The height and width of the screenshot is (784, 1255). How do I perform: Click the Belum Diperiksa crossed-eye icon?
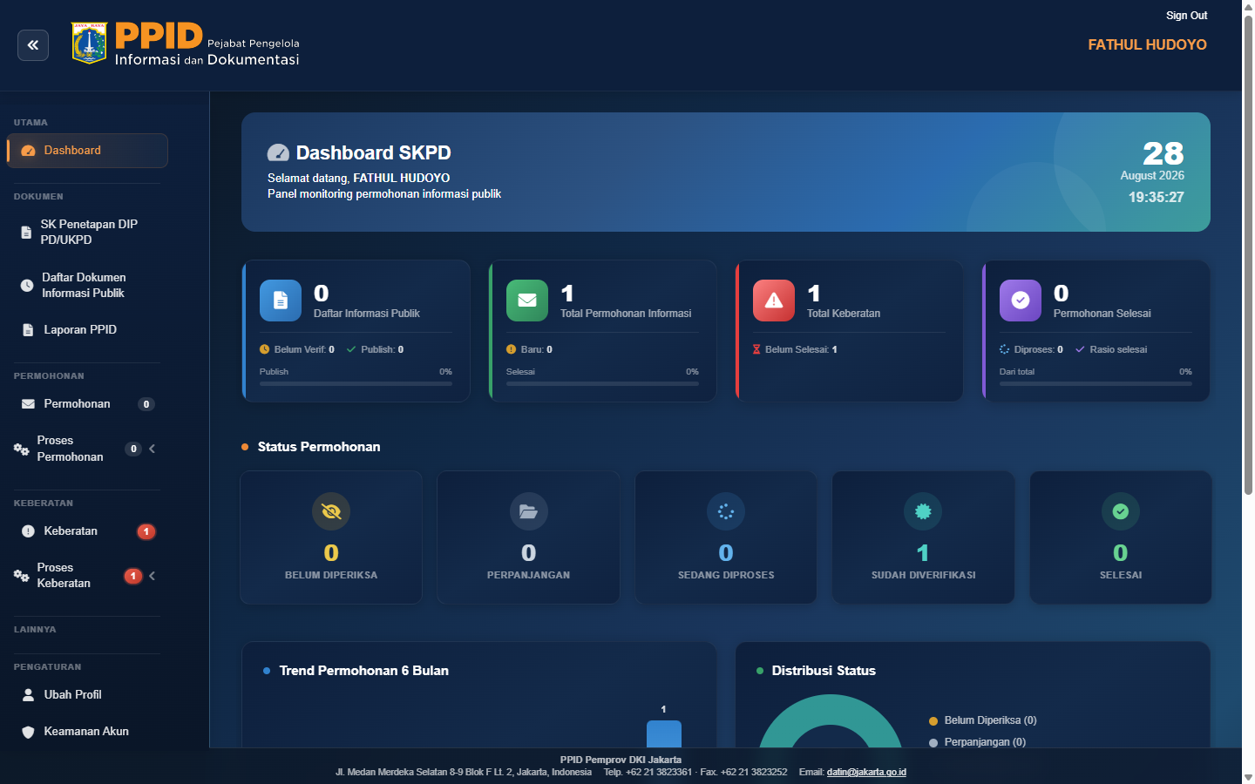(331, 511)
